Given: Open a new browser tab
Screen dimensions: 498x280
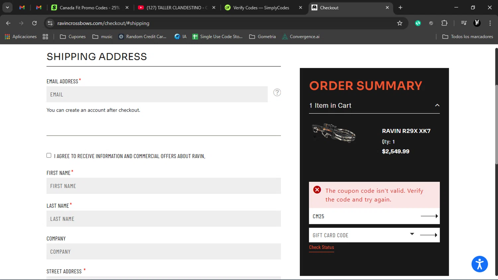Looking at the screenshot, I should point(400,7).
